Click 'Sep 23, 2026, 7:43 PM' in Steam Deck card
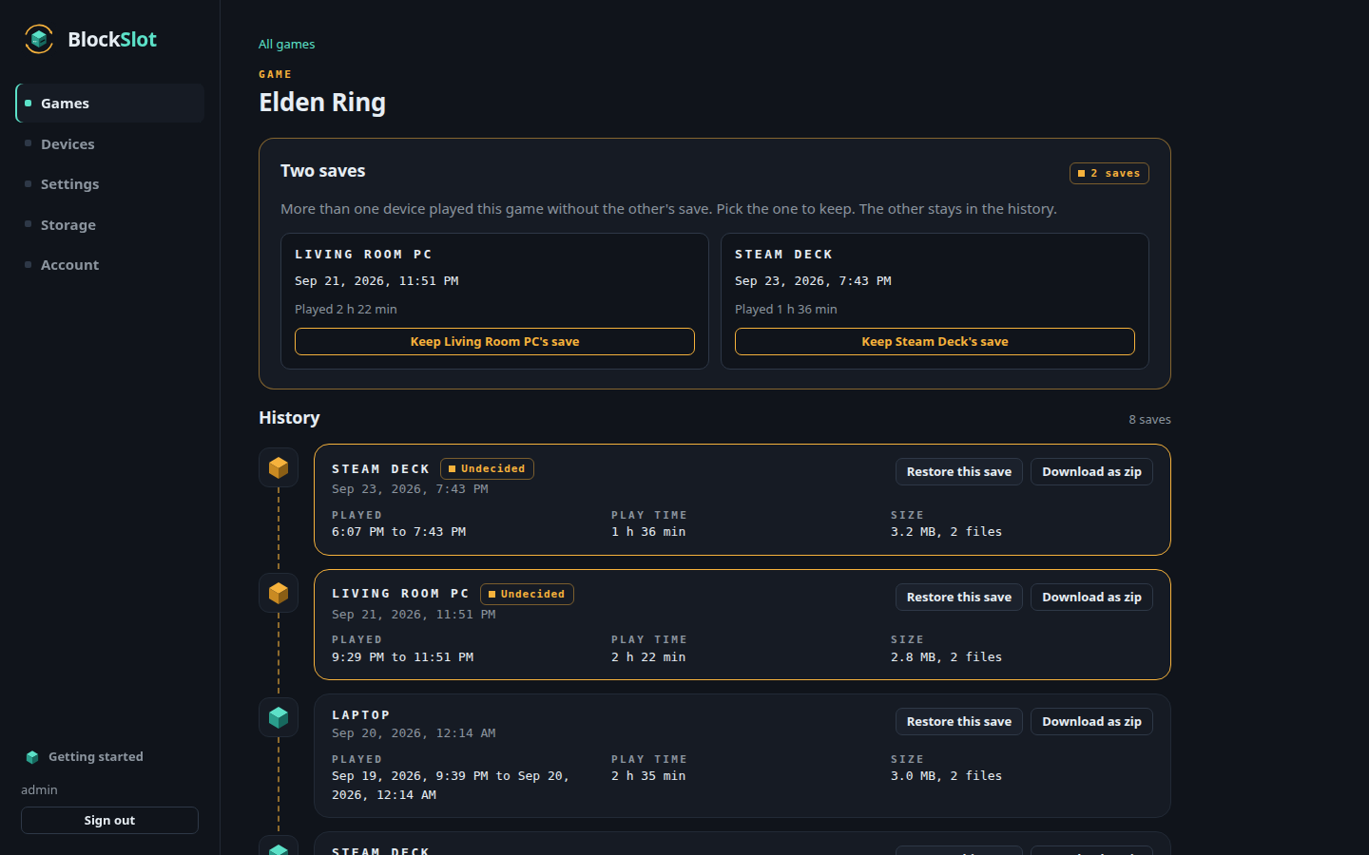The height and width of the screenshot is (855, 1369). point(813,281)
